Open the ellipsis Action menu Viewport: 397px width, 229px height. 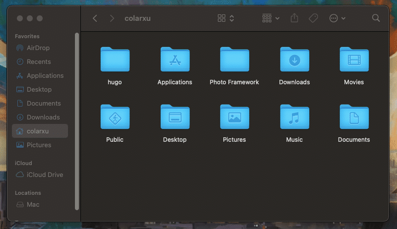click(x=333, y=18)
